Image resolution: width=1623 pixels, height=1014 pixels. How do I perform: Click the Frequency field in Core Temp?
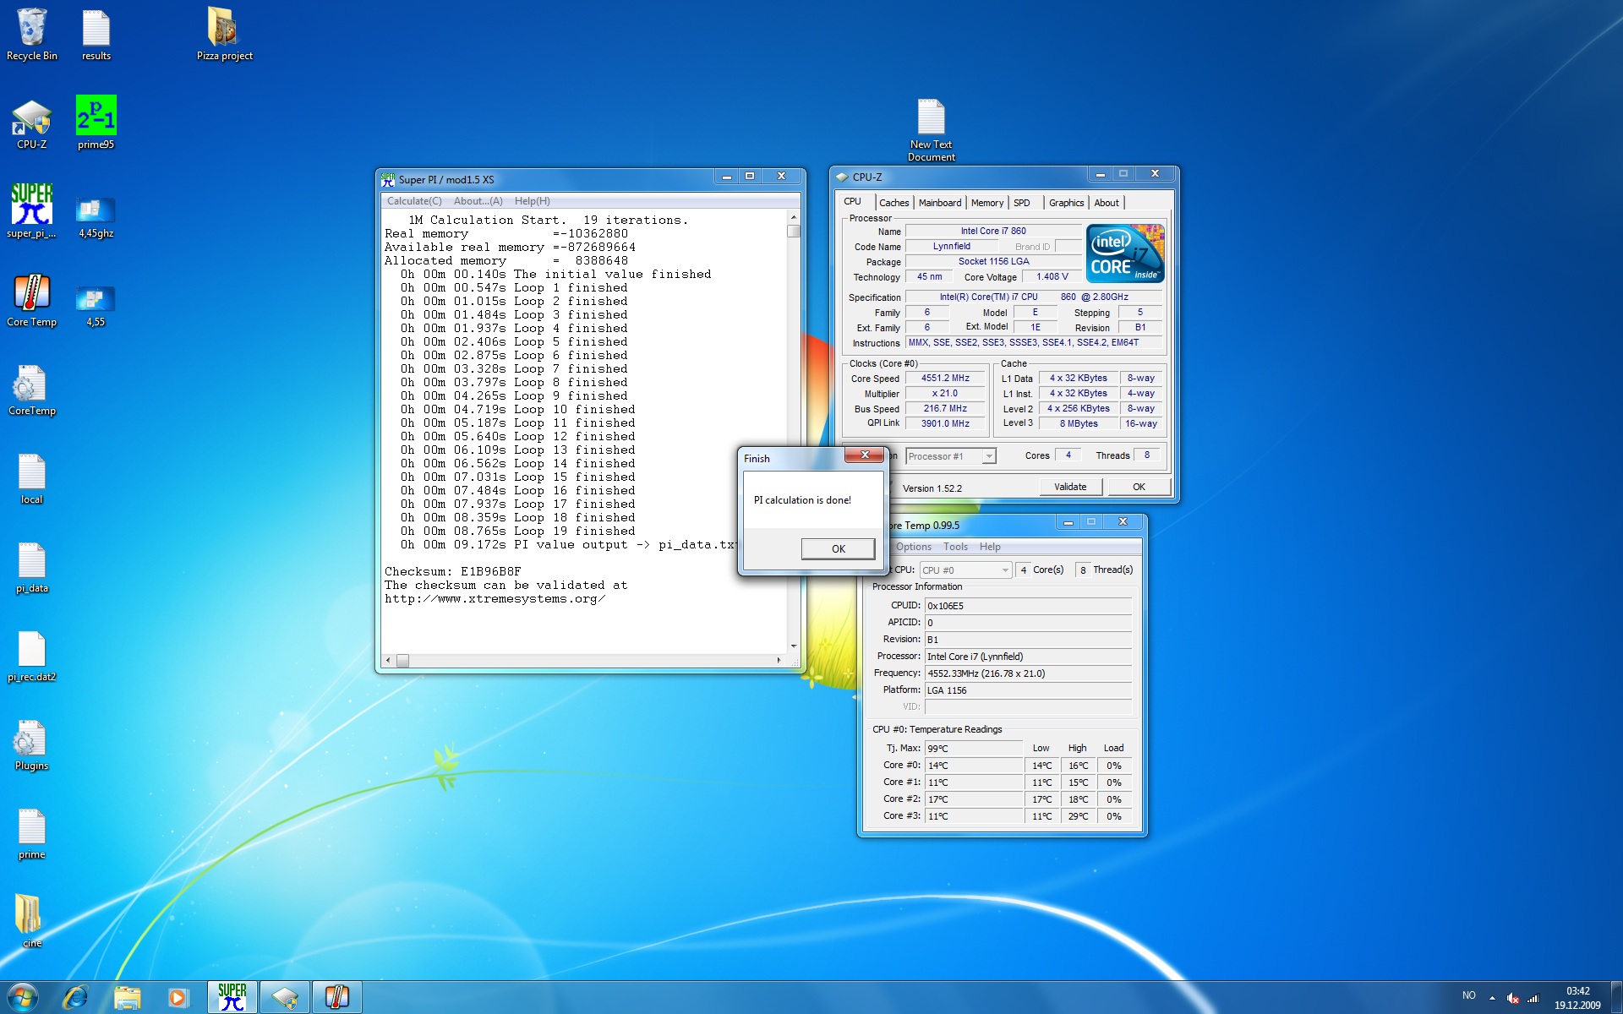tap(1028, 673)
